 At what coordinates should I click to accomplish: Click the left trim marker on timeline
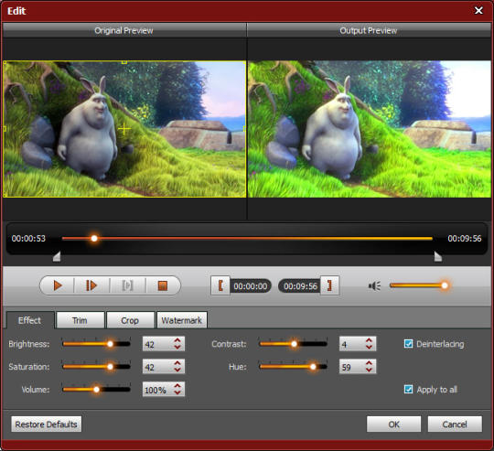(57, 256)
